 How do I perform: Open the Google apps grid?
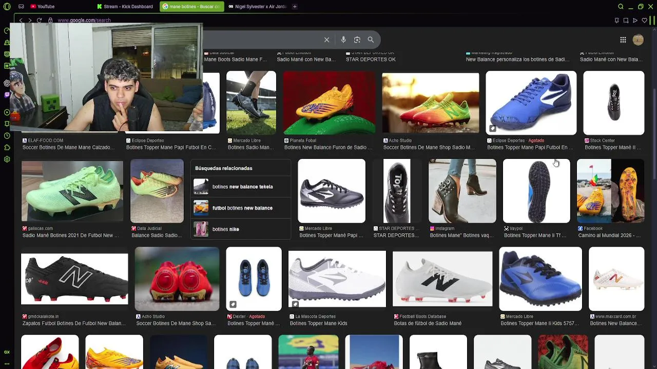(x=623, y=40)
